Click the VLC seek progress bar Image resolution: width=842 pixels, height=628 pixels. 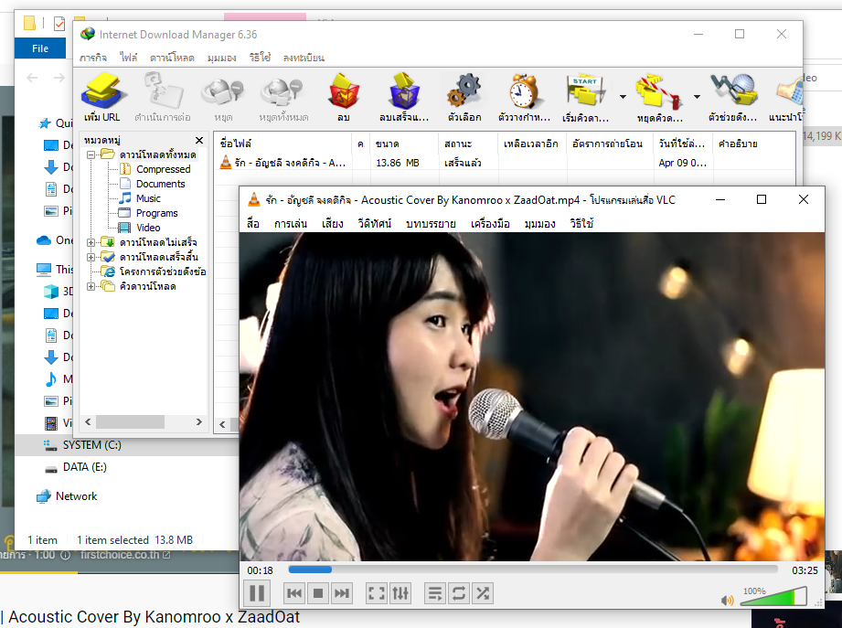tap(538, 569)
